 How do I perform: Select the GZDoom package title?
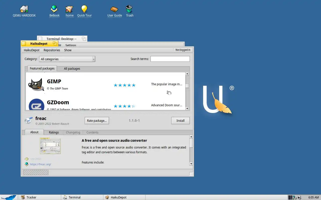(58, 102)
